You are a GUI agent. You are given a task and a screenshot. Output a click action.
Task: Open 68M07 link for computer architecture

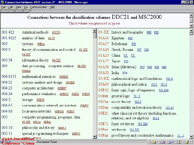(x=62, y=88)
